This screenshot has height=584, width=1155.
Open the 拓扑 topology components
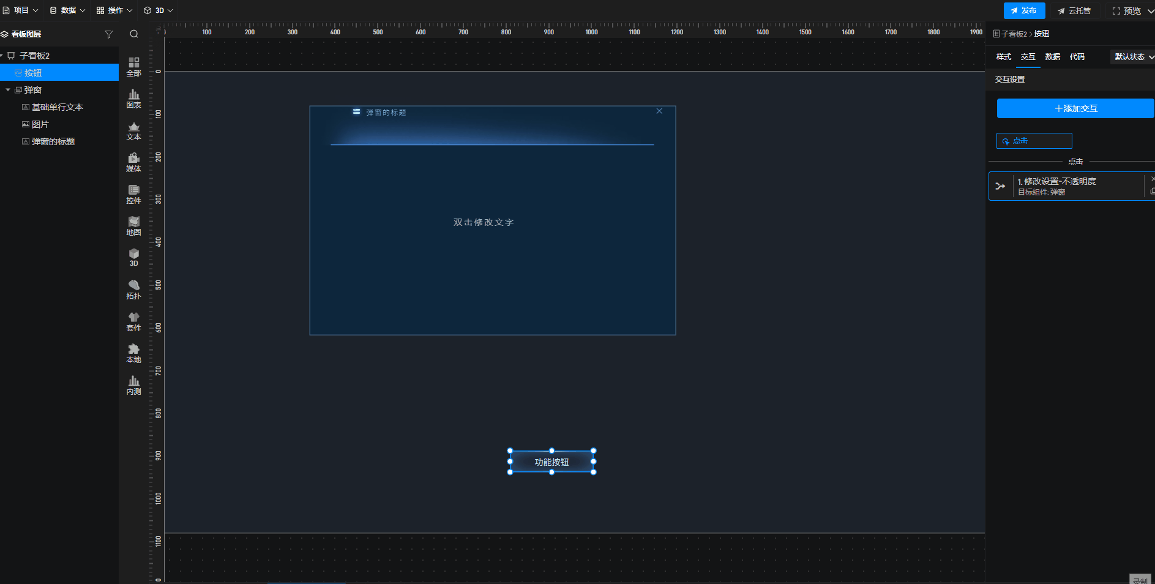click(x=133, y=290)
